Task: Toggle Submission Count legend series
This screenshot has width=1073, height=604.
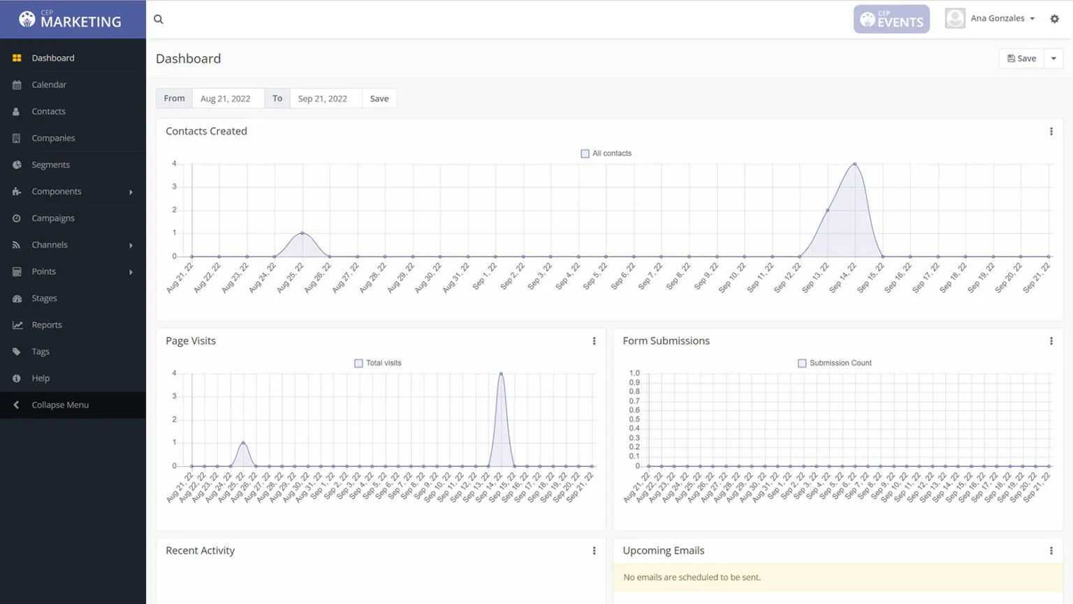Action: click(802, 364)
